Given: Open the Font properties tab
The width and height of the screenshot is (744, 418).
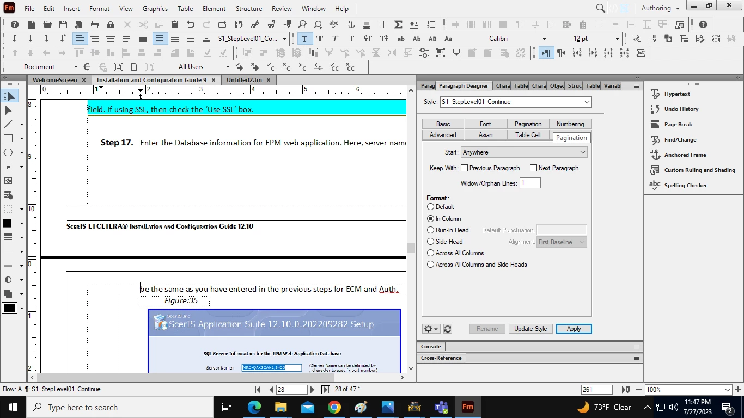Looking at the screenshot, I should point(485,124).
